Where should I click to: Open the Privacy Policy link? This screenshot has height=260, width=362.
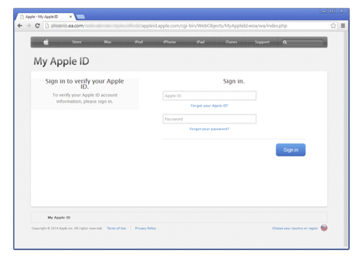point(145,228)
